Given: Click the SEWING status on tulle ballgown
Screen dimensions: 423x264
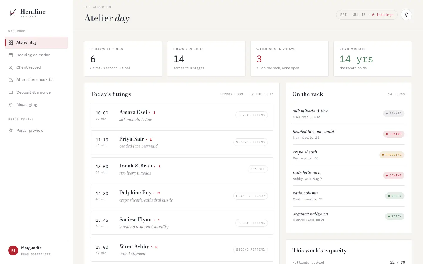Looking at the screenshot, I should pos(394,175).
